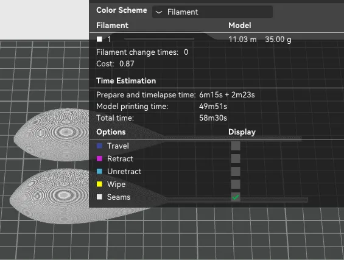The width and height of the screenshot is (344, 260).
Task: Click the magenta Retract color swatch
Action: click(99, 159)
